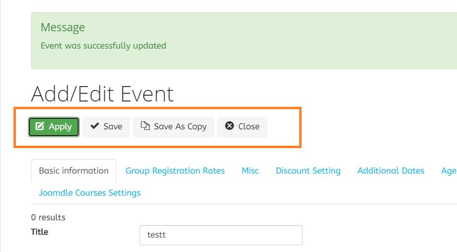Click the checkmark icon on Save button
Viewport: 457px width, 252px height.
(x=95, y=126)
